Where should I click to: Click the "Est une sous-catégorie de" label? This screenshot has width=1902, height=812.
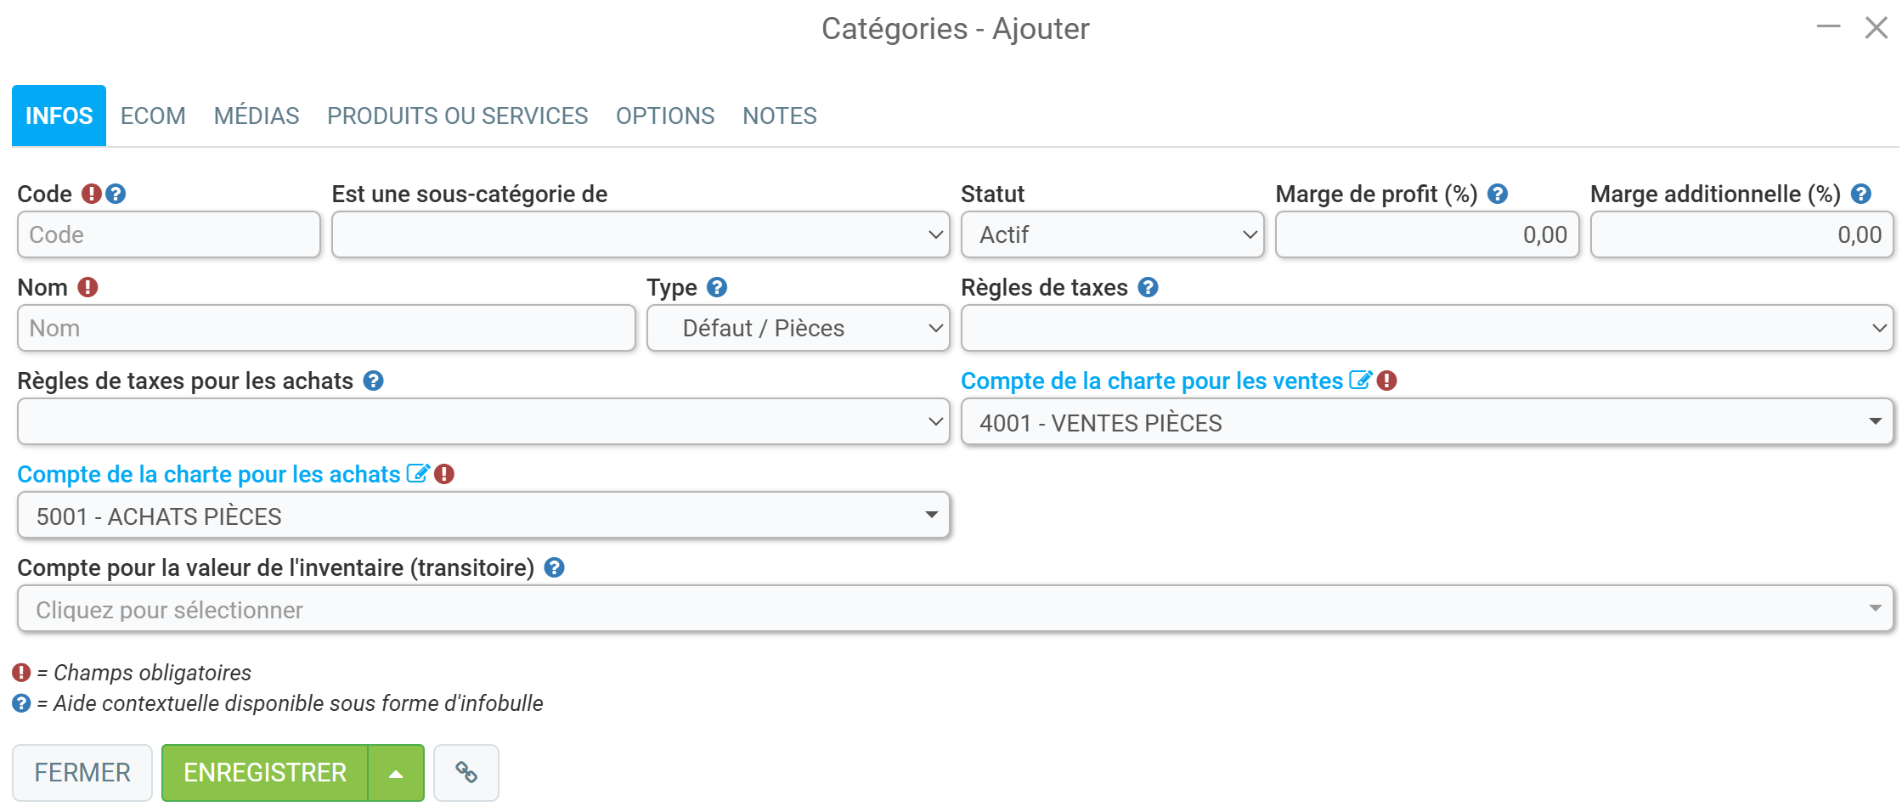470,194
